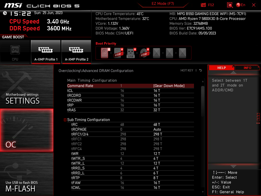Click the fifth empty boot priority slot
This screenshot has height=196, width=261.
point(156,53)
